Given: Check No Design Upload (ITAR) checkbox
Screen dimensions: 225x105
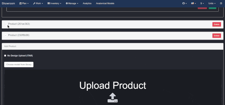Looking at the screenshot, I should pos(5,56).
